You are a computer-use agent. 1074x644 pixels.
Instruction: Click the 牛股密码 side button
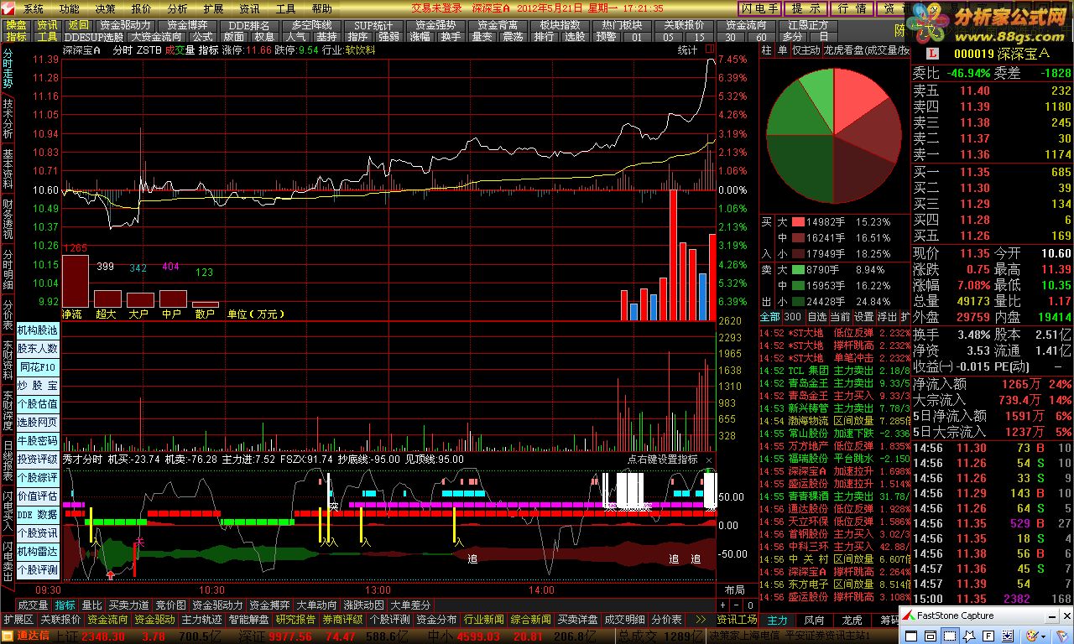pyautogui.click(x=38, y=441)
